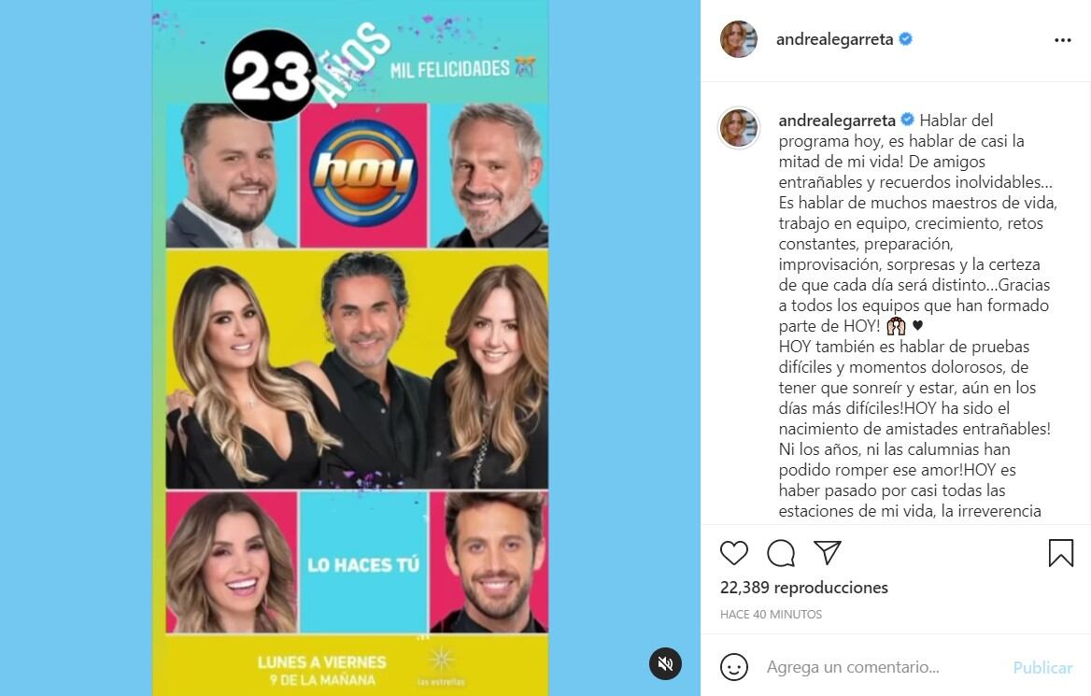Viewport: 1091px width, 696px height.
Task: Open the three-dot more options menu
Action: click(1062, 40)
